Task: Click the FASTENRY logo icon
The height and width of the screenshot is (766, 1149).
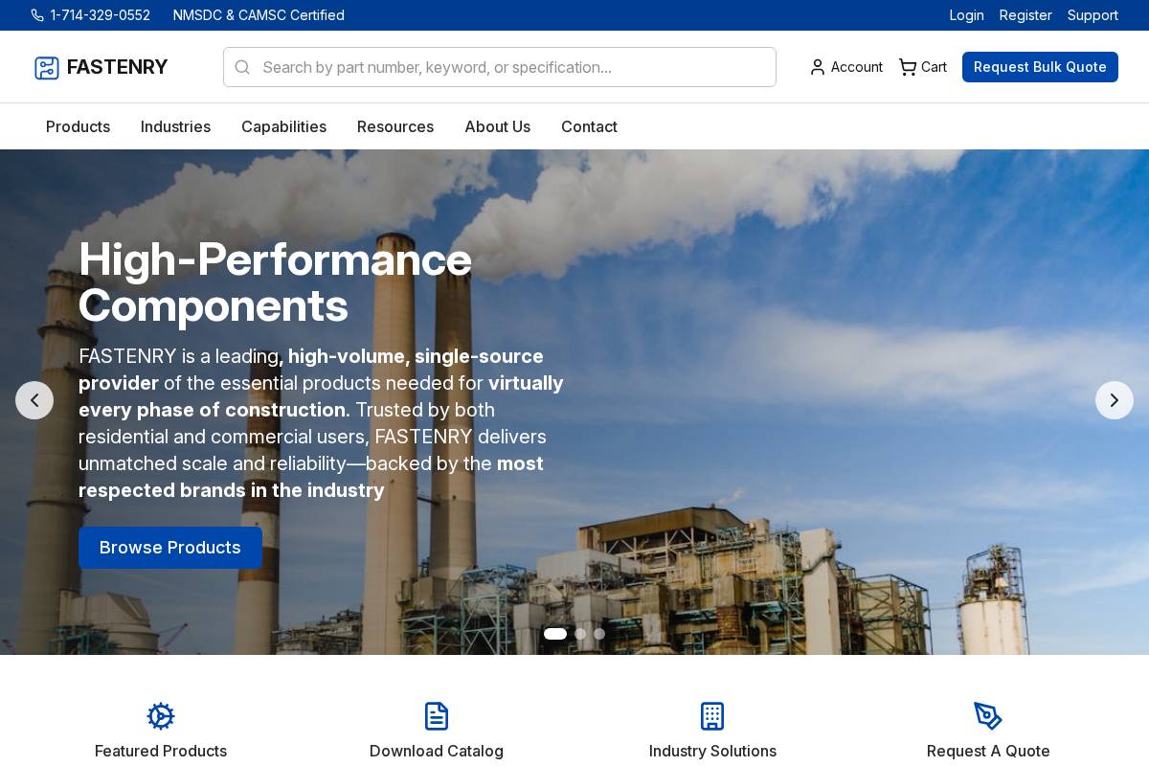Action: coord(47,67)
